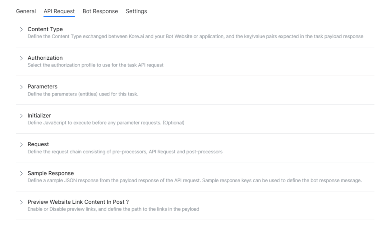Switch to the General tab
382x228 pixels.
point(26,11)
